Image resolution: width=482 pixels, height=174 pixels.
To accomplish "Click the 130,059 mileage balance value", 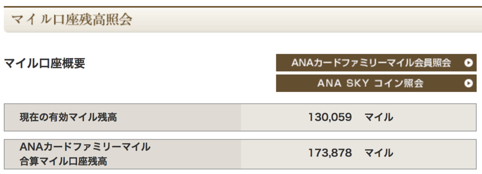I will (x=330, y=117).
